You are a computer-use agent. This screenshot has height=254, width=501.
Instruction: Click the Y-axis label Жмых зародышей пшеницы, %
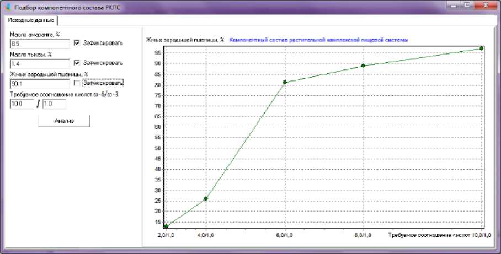tap(185, 40)
